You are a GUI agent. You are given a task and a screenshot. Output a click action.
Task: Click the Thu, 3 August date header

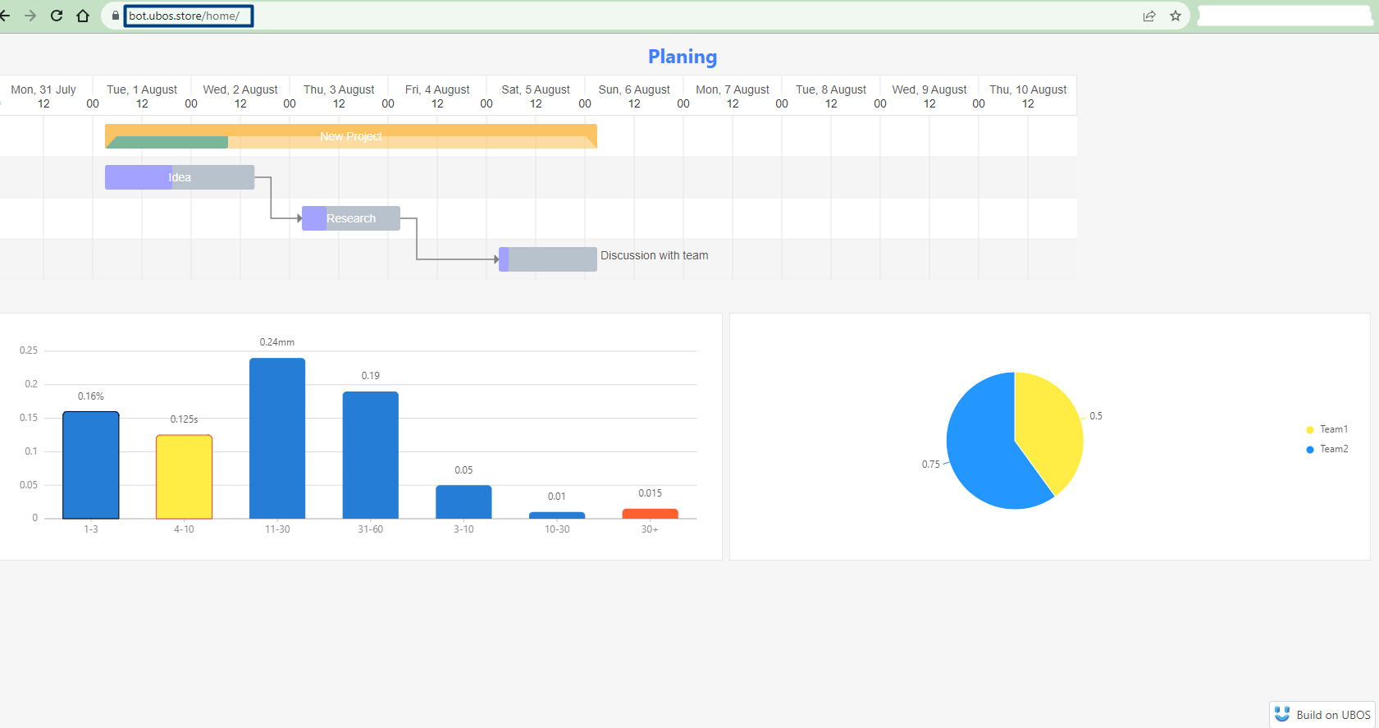339,89
